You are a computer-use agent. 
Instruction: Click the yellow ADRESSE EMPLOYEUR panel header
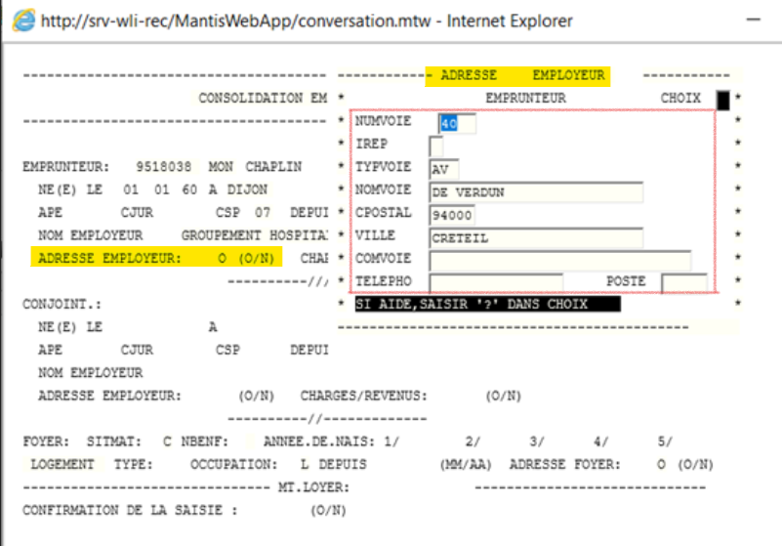point(517,76)
